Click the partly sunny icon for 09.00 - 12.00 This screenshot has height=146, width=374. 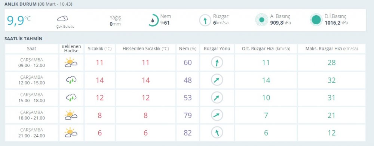tap(71, 62)
